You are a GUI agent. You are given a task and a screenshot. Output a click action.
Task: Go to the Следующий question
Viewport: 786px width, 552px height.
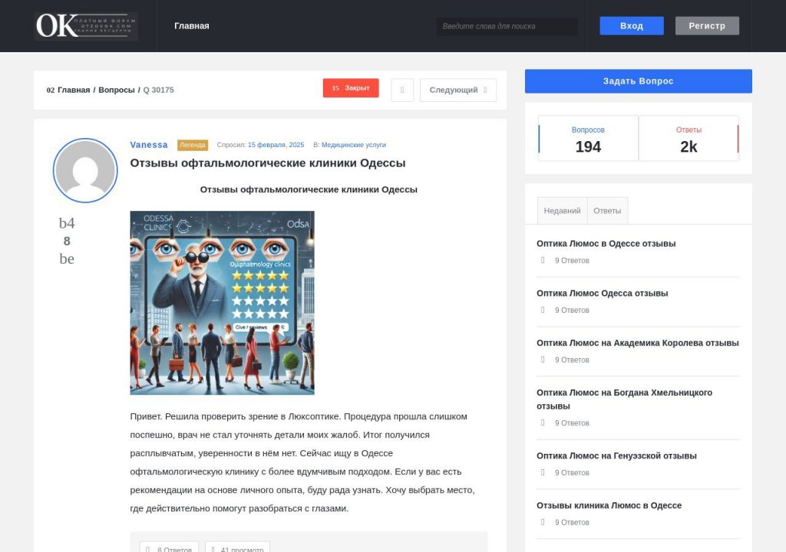[457, 90]
